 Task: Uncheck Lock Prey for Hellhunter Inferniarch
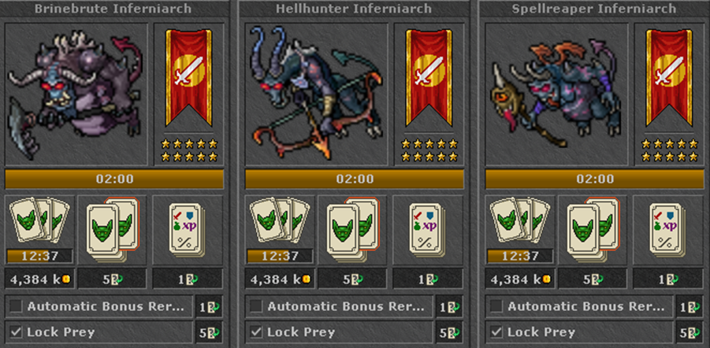coord(257,332)
